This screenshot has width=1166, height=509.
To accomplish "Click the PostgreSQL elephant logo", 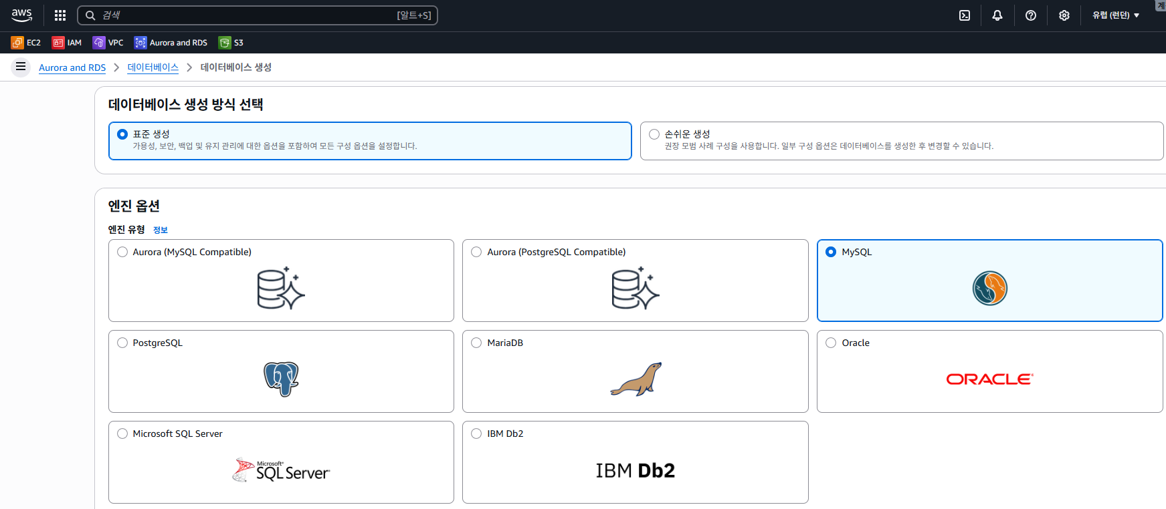I will (x=281, y=379).
